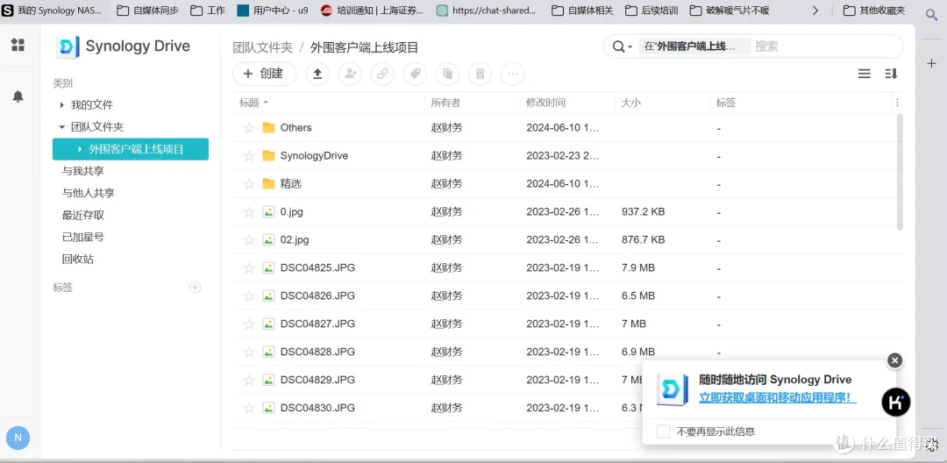947x463 pixels.
Task: Click the 创建 button
Action: 265,74
